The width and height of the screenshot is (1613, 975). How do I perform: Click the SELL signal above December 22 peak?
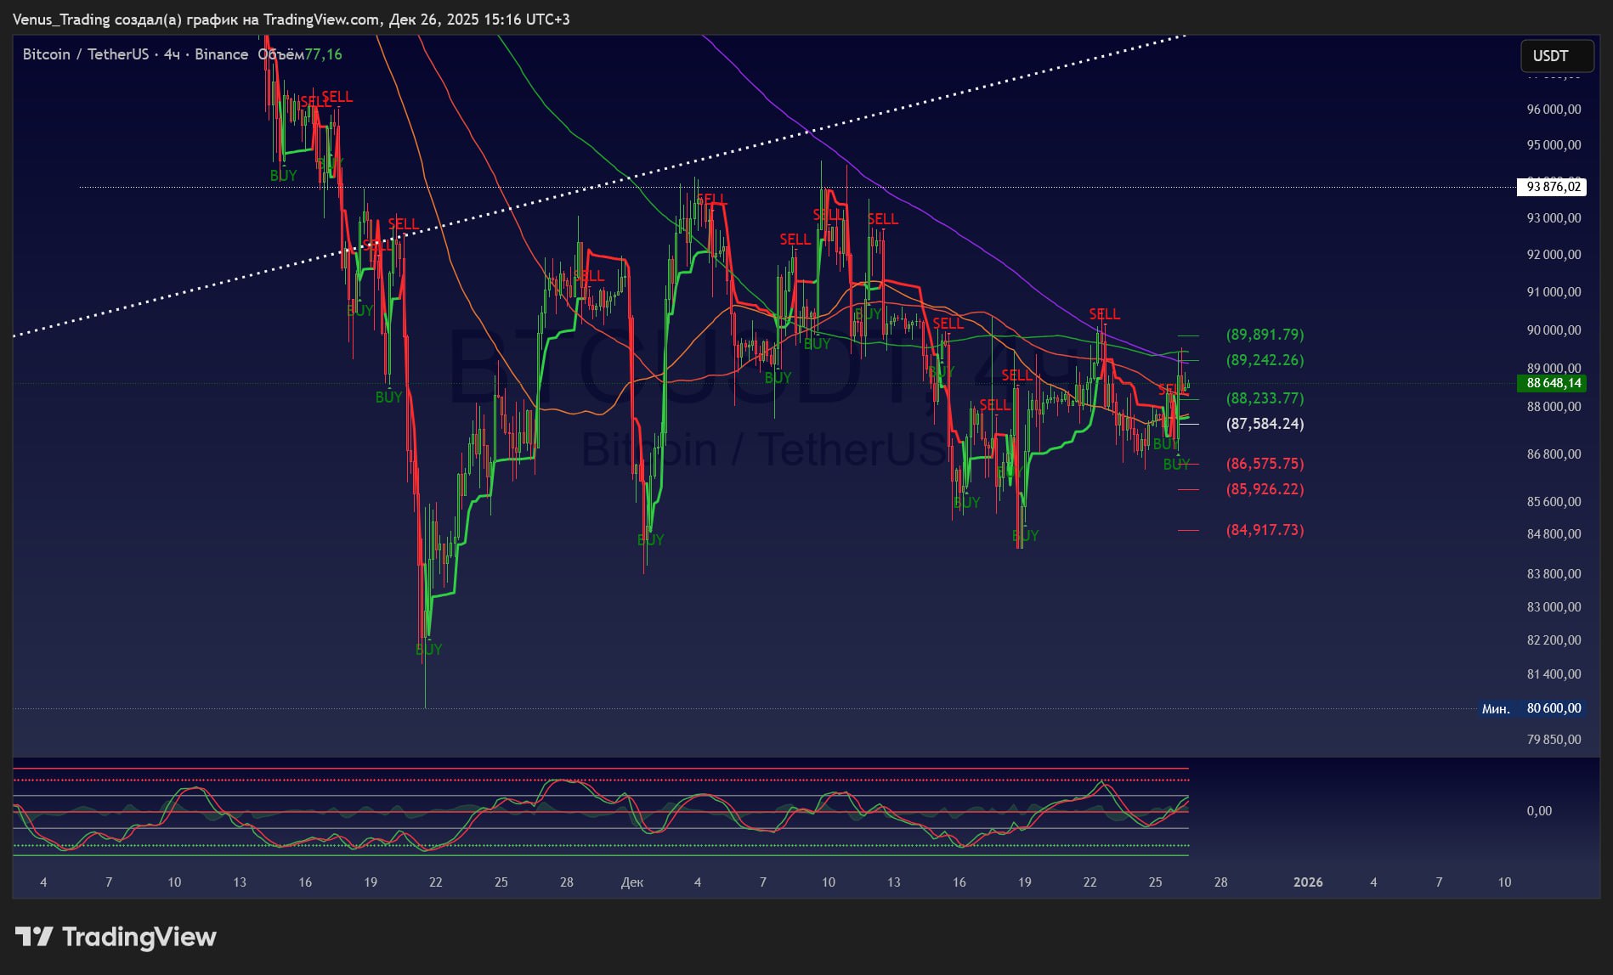tap(1104, 314)
